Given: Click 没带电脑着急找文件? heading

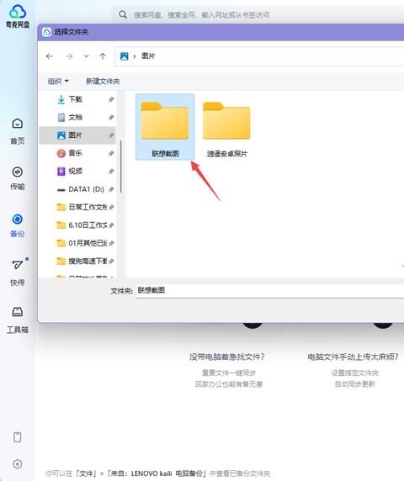Looking at the screenshot, I should pyautogui.click(x=227, y=357).
